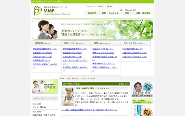Image resolution: width=185 pixels, height=116 pixels.
Task: Open the Blog banner with consultant photo
Action: [x=142, y=89]
